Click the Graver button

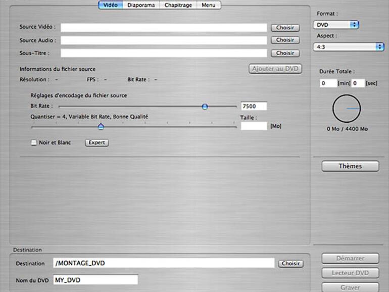(x=350, y=287)
